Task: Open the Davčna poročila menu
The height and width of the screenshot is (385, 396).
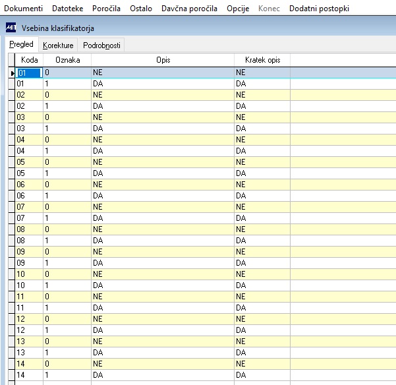Action: tap(189, 9)
